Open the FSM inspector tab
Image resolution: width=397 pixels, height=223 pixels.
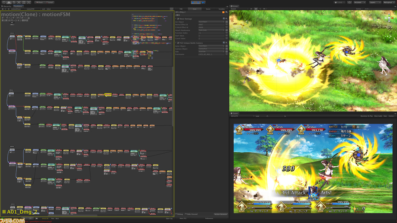181,9
